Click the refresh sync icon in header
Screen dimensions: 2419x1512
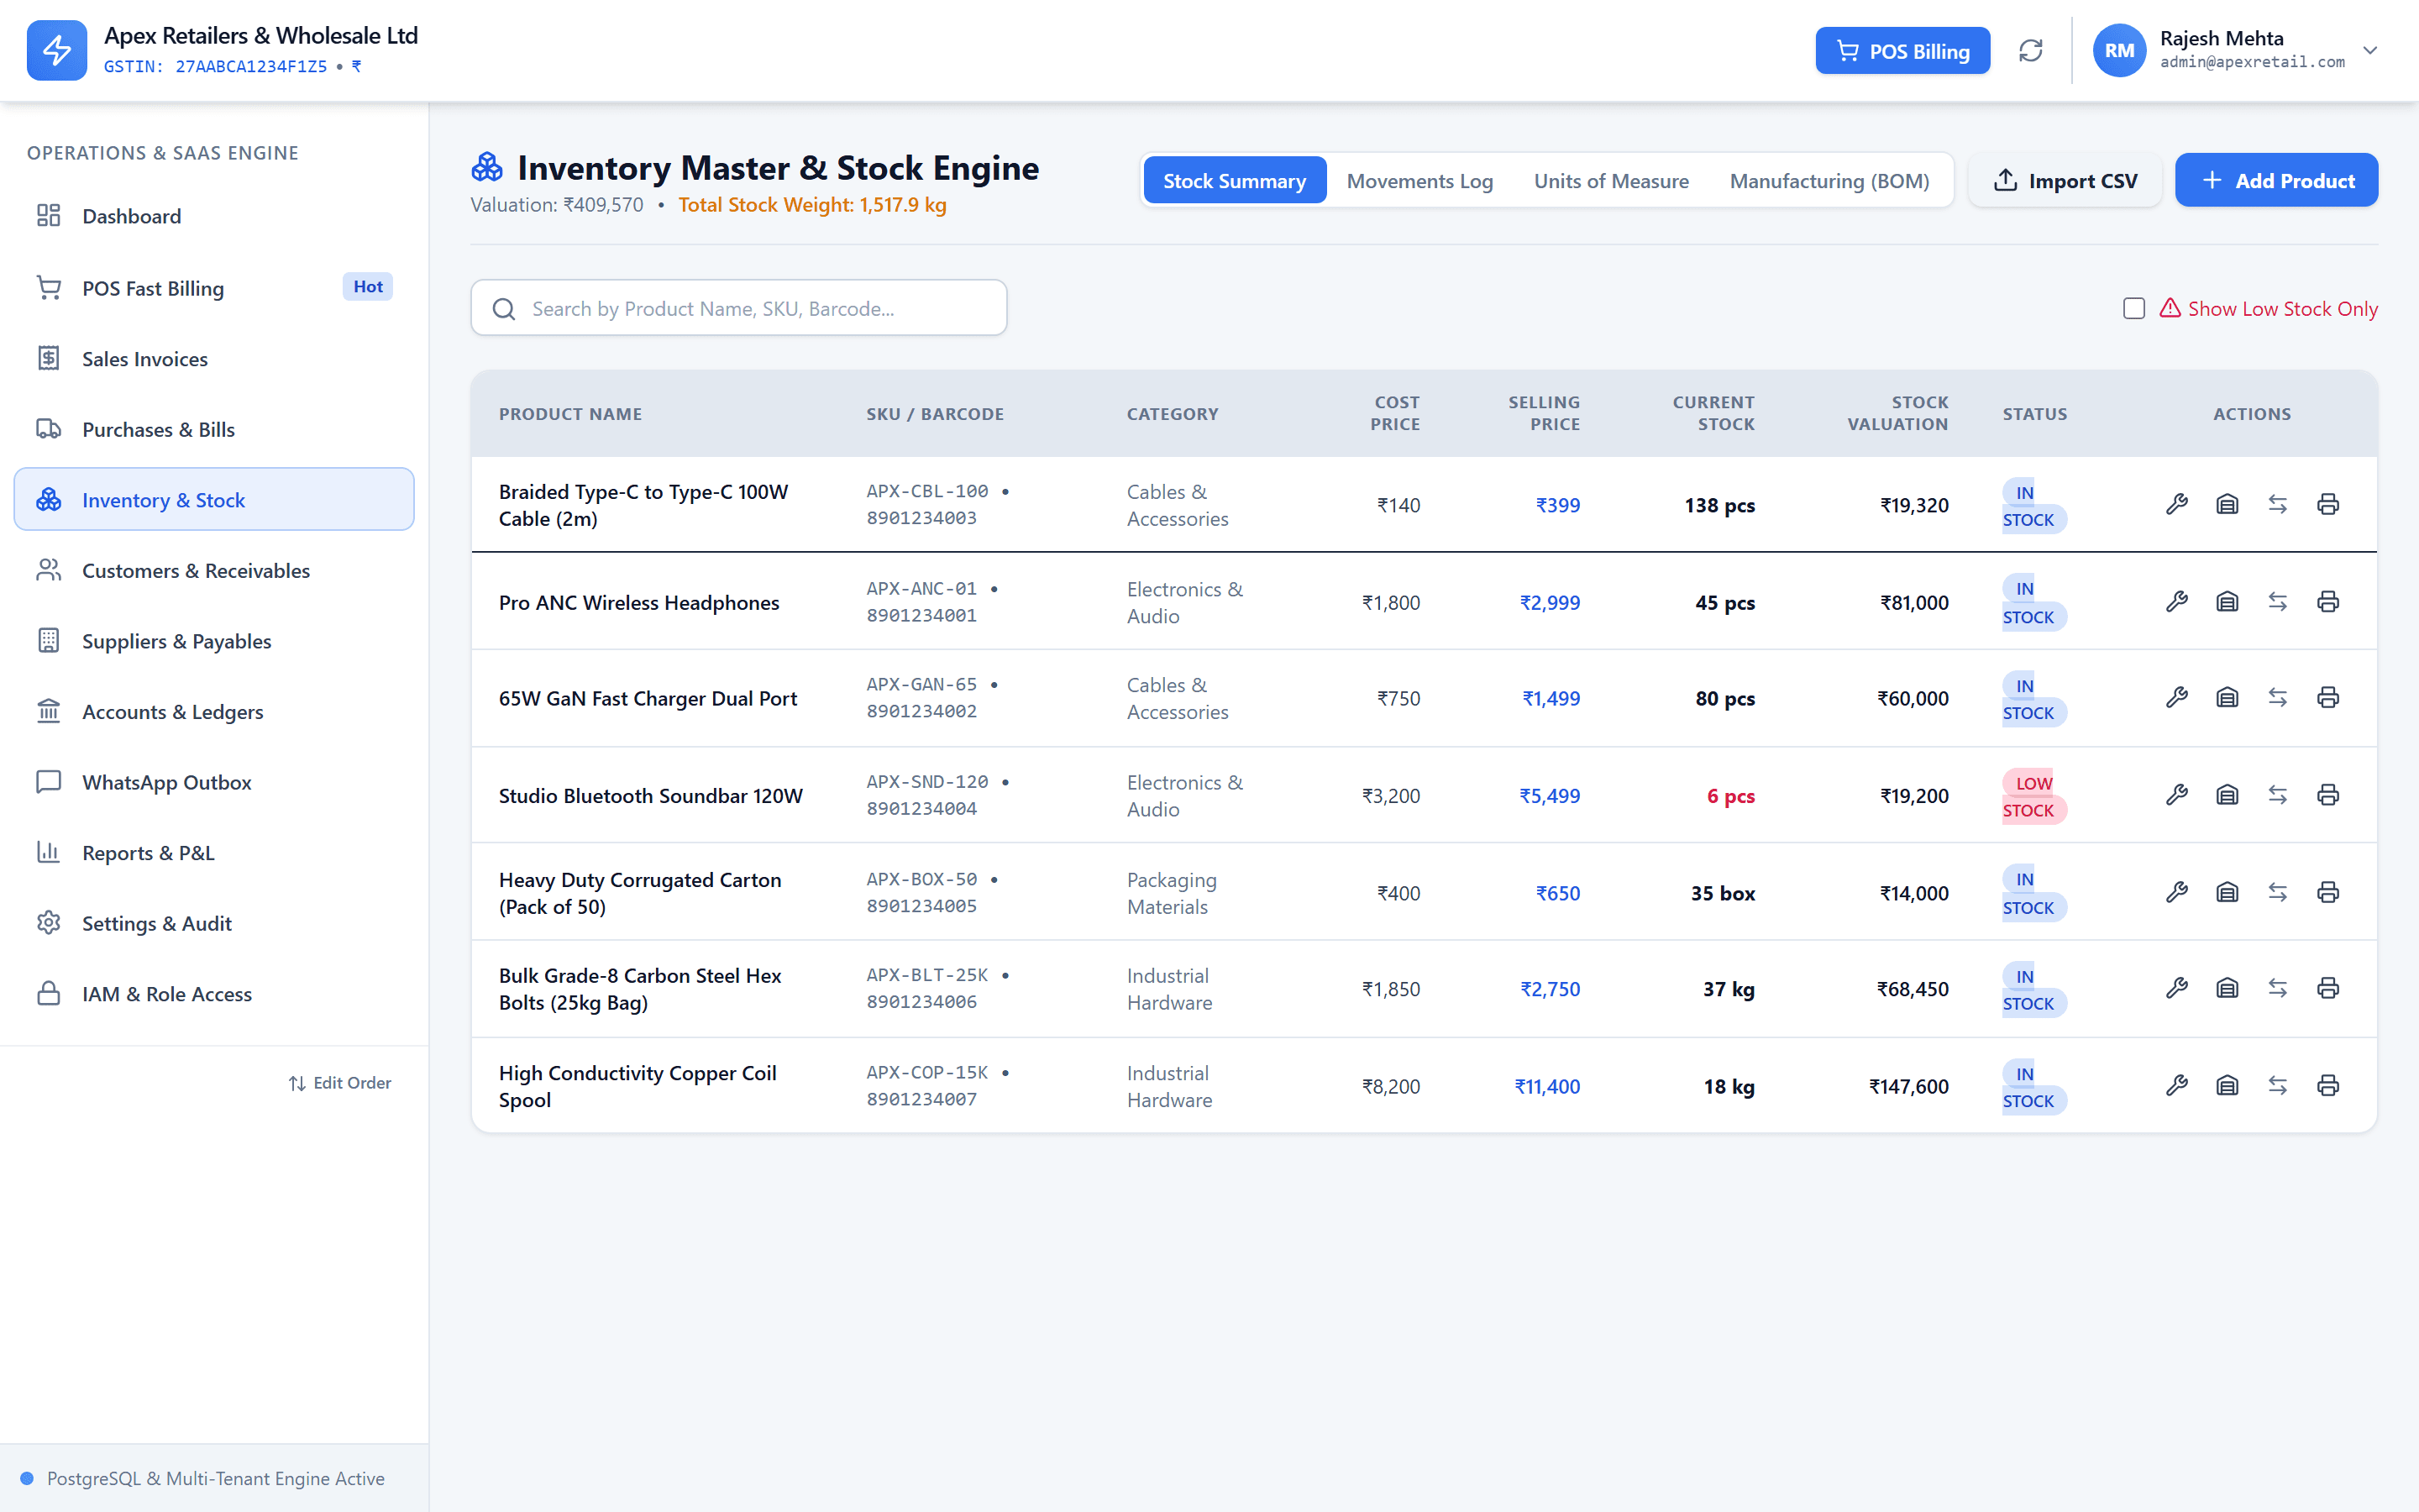coord(2030,50)
